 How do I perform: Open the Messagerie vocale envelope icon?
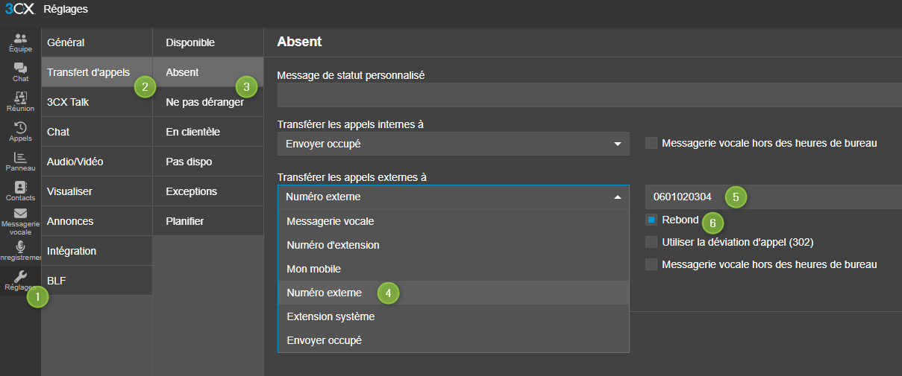(20, 221)
